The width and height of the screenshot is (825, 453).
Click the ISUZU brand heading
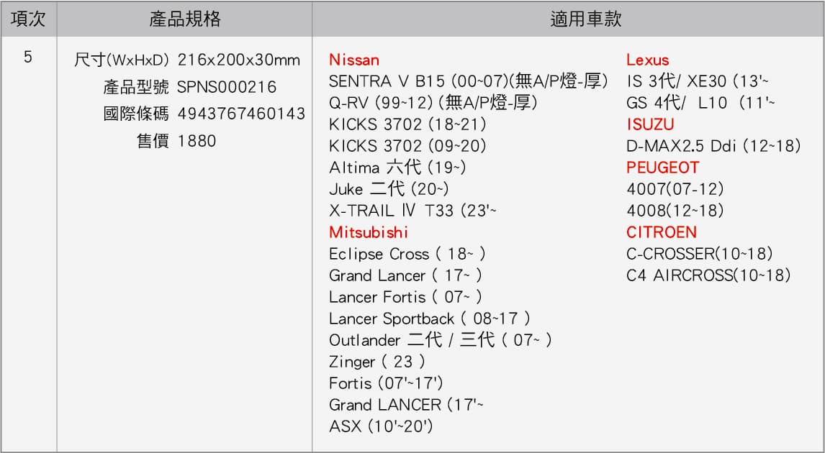point(650,124)
